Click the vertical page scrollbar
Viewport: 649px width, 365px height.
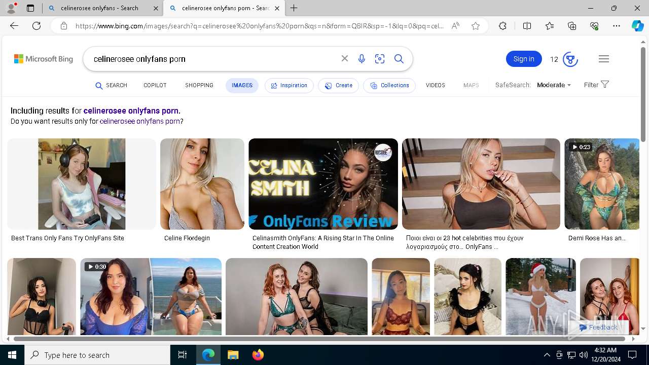click(x=643, y=94)
